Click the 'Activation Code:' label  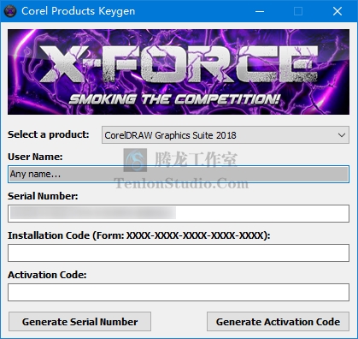pyautogui.click(x=47, y=275)
